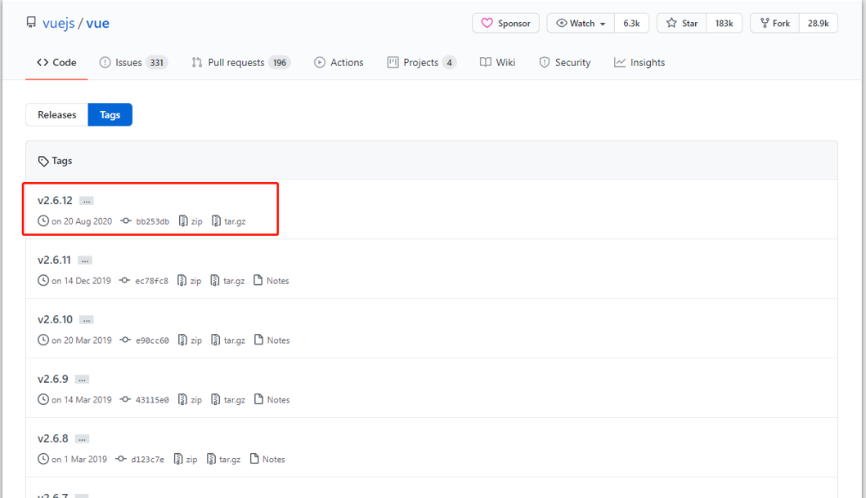The height and width of the screenshot is (498, 866).
Task: Open the vuejs owner link
Action: (59, 23)
